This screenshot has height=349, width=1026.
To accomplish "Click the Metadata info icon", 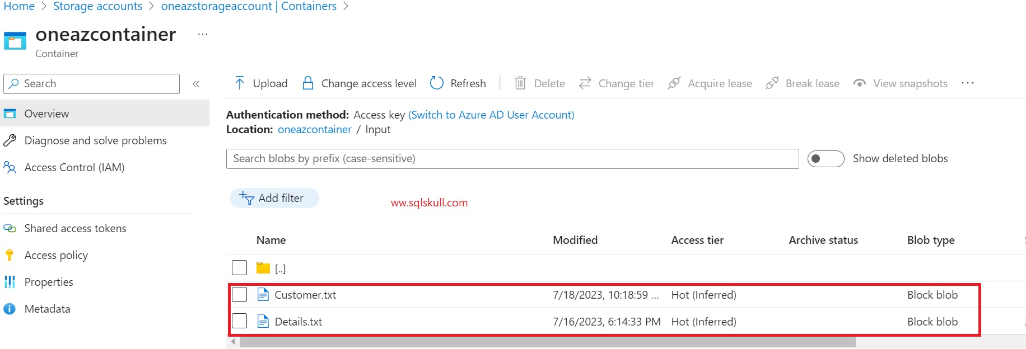I will [x=10, y=309].
